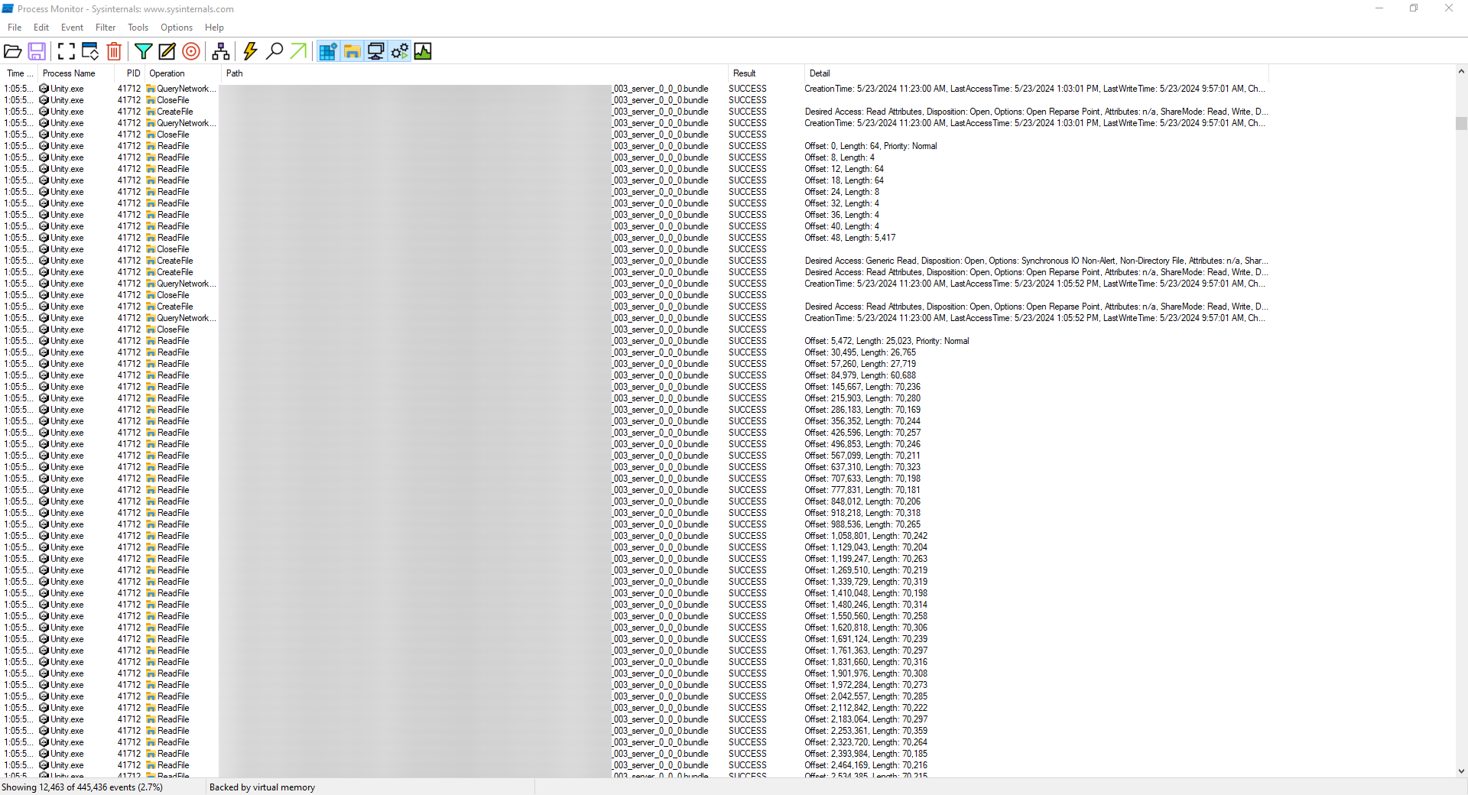Open the Options menu
This screenshot has width=1468, height=795.
[176, 27]
